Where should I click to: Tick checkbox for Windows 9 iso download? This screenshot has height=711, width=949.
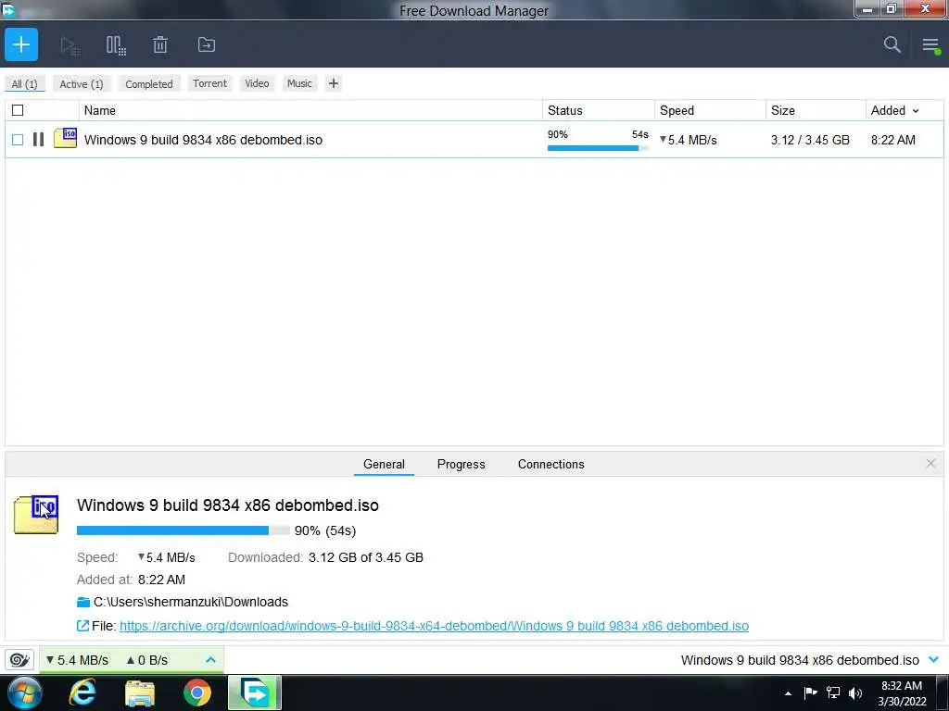coord(18,140)
